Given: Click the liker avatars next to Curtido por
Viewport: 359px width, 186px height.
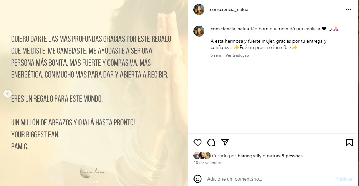Looking at the screenshot, I should coord(202,156).
